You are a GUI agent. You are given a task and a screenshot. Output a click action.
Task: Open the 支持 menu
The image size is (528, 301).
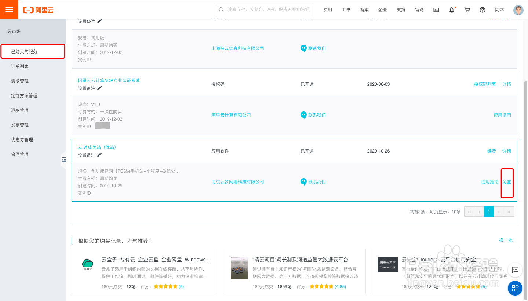click(401, 10)
